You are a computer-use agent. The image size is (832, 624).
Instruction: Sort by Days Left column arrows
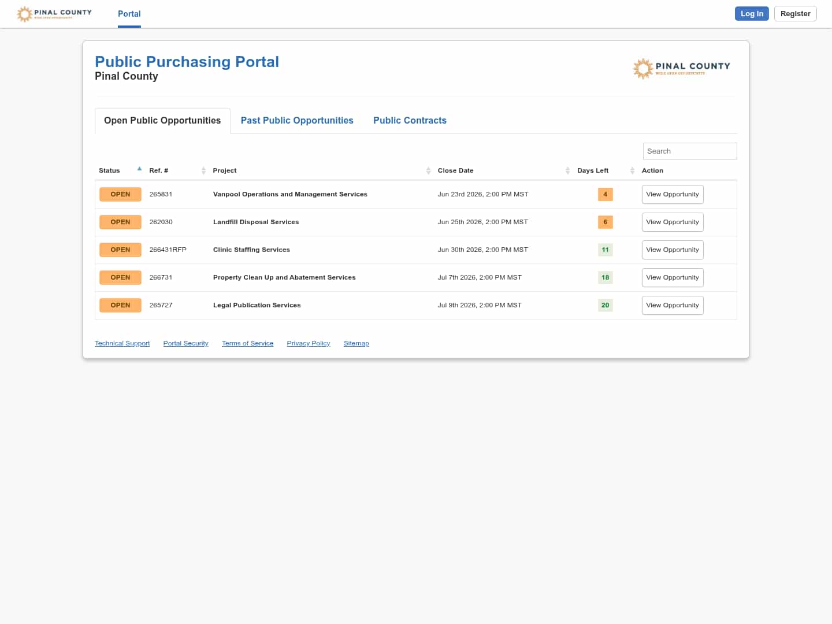coord(632,170)
